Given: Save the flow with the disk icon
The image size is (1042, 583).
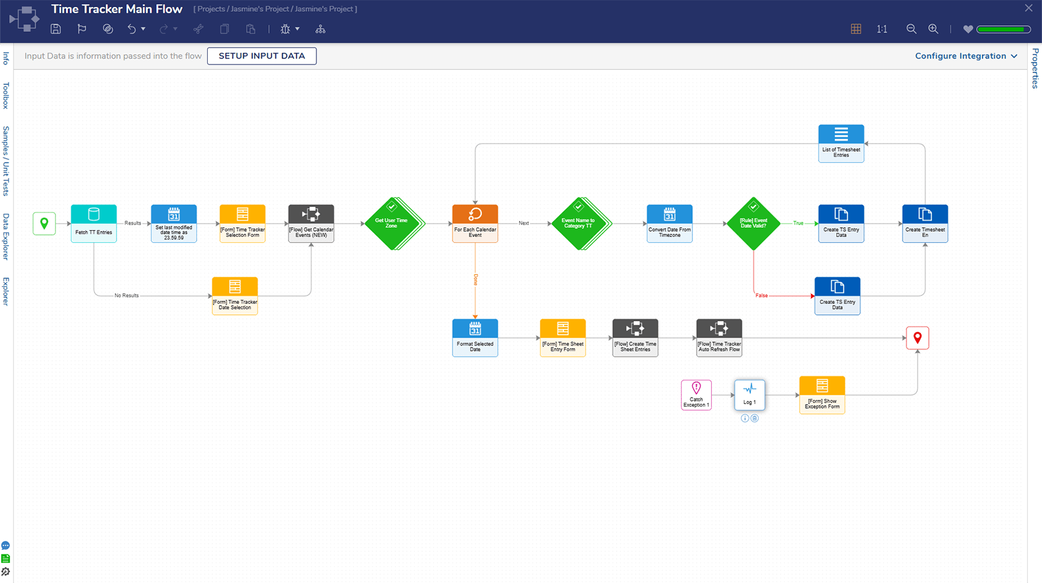Looking at the screenshot, I should click(x=56, y=29).
